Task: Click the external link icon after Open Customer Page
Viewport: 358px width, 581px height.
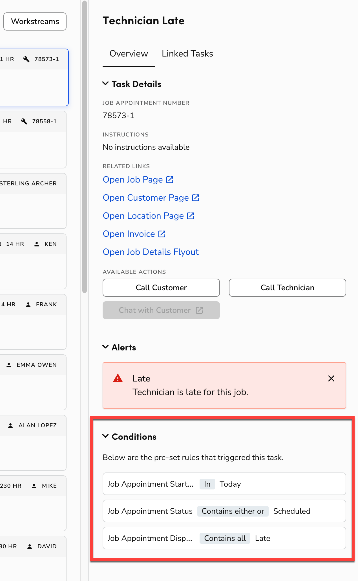Action: point(196,198)
